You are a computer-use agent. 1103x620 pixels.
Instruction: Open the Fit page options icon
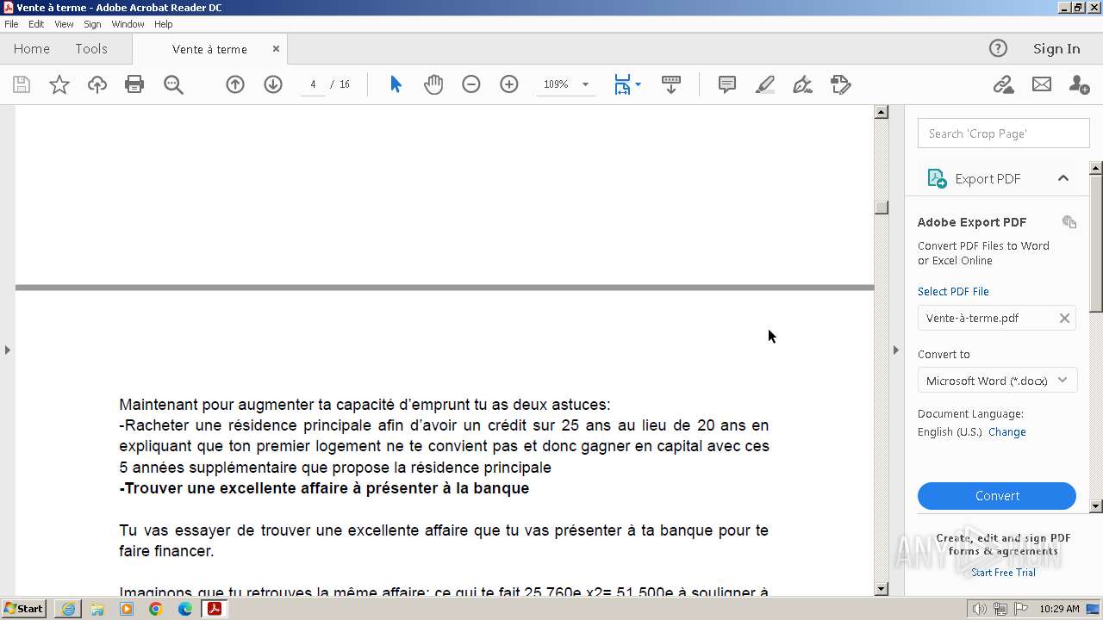pyautogui.click(x=626, y=84)
